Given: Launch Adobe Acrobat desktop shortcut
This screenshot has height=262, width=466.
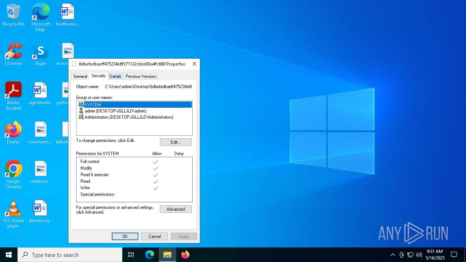Looking at the screenshot, I should (x=13, y=96).
